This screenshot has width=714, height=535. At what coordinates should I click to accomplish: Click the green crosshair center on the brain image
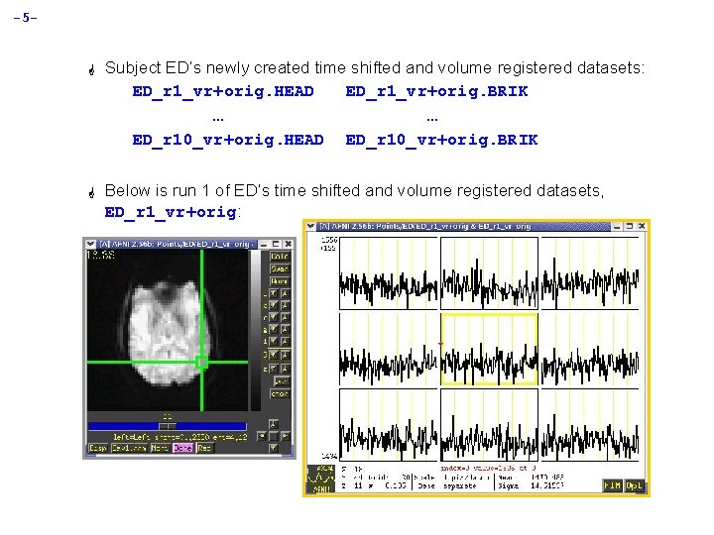pos(201,363)
